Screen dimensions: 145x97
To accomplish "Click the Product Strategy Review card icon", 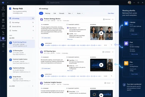I will point(42,19).
